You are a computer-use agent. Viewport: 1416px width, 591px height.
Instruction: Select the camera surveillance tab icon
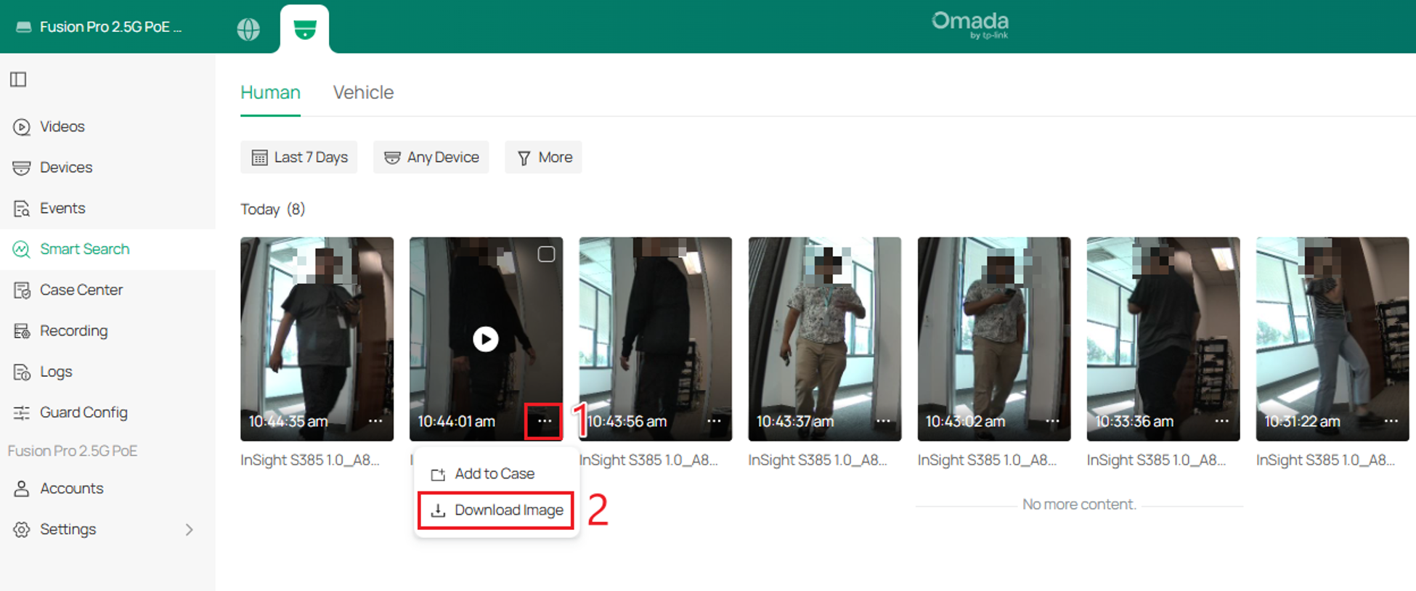(x=305, y=29)
